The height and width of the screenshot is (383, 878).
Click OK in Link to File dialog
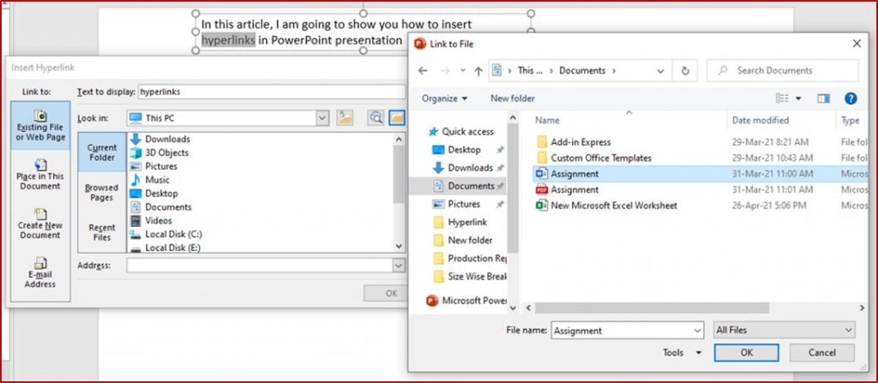coord(747,353)
